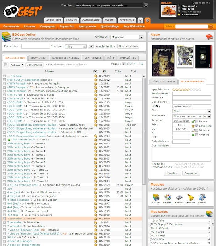
Task: Click the books icon in Mes séries header
Action: [x=209, y=214]
